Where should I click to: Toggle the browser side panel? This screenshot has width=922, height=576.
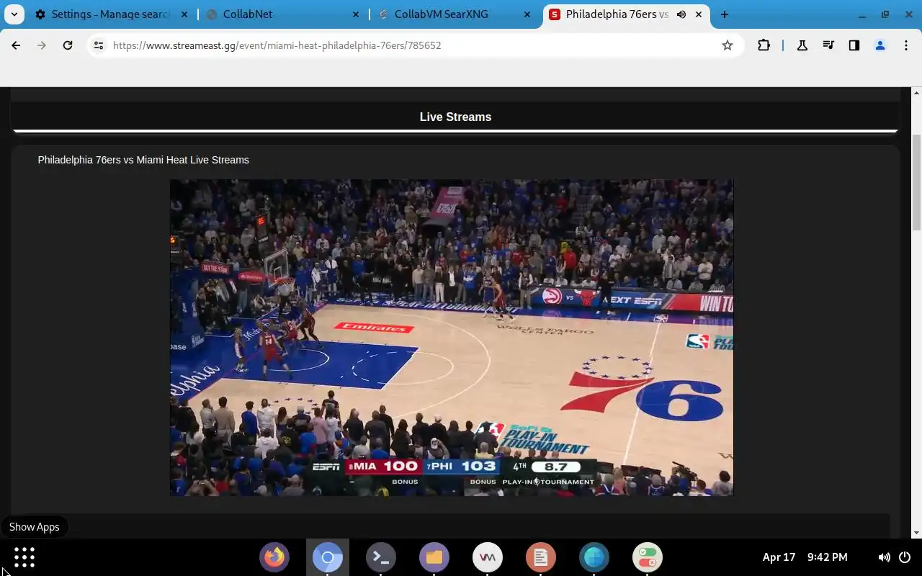pyautogui.click(x=854, y=45)
